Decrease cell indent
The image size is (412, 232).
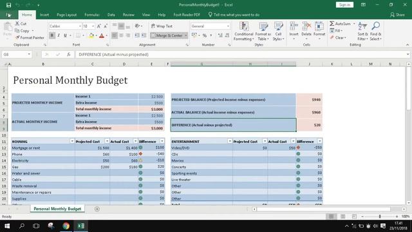tap(137, 35)
